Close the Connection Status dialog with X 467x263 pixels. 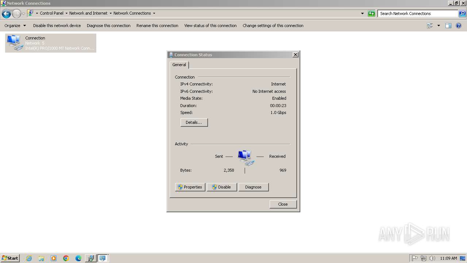coord(296,55)
